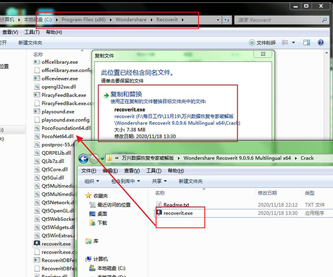
Task: Select the recoverit.exe icon in Crack folder
Action: (159, 213)
